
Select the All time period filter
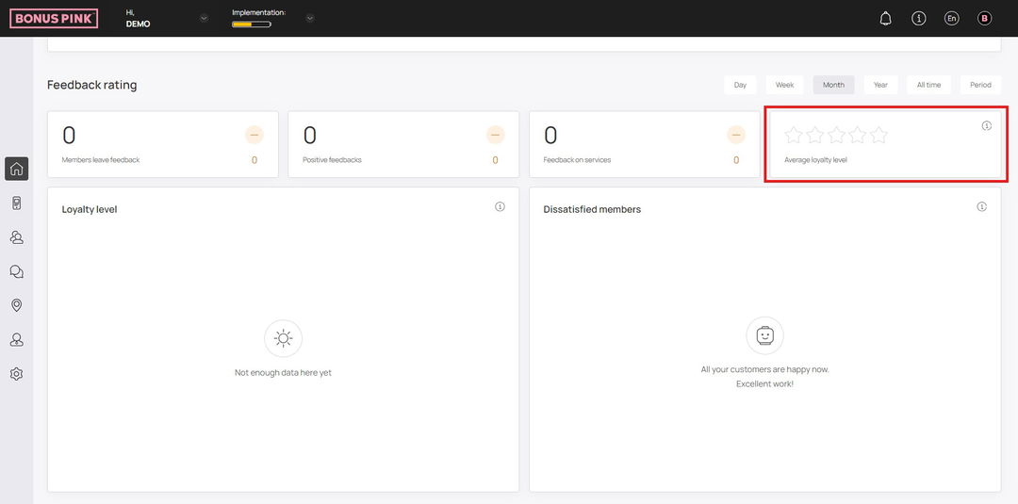[928, 85]
